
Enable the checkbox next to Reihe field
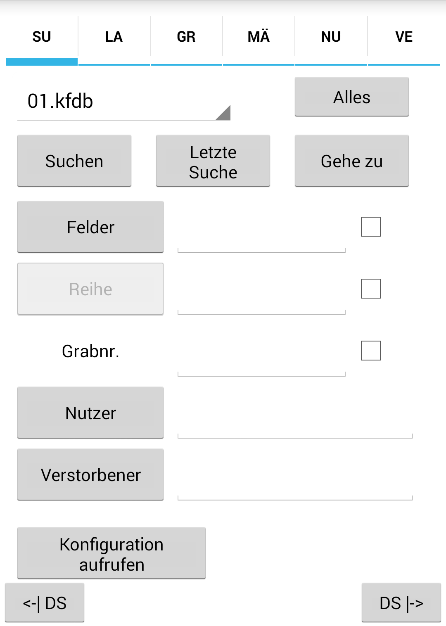click(371, 289)
